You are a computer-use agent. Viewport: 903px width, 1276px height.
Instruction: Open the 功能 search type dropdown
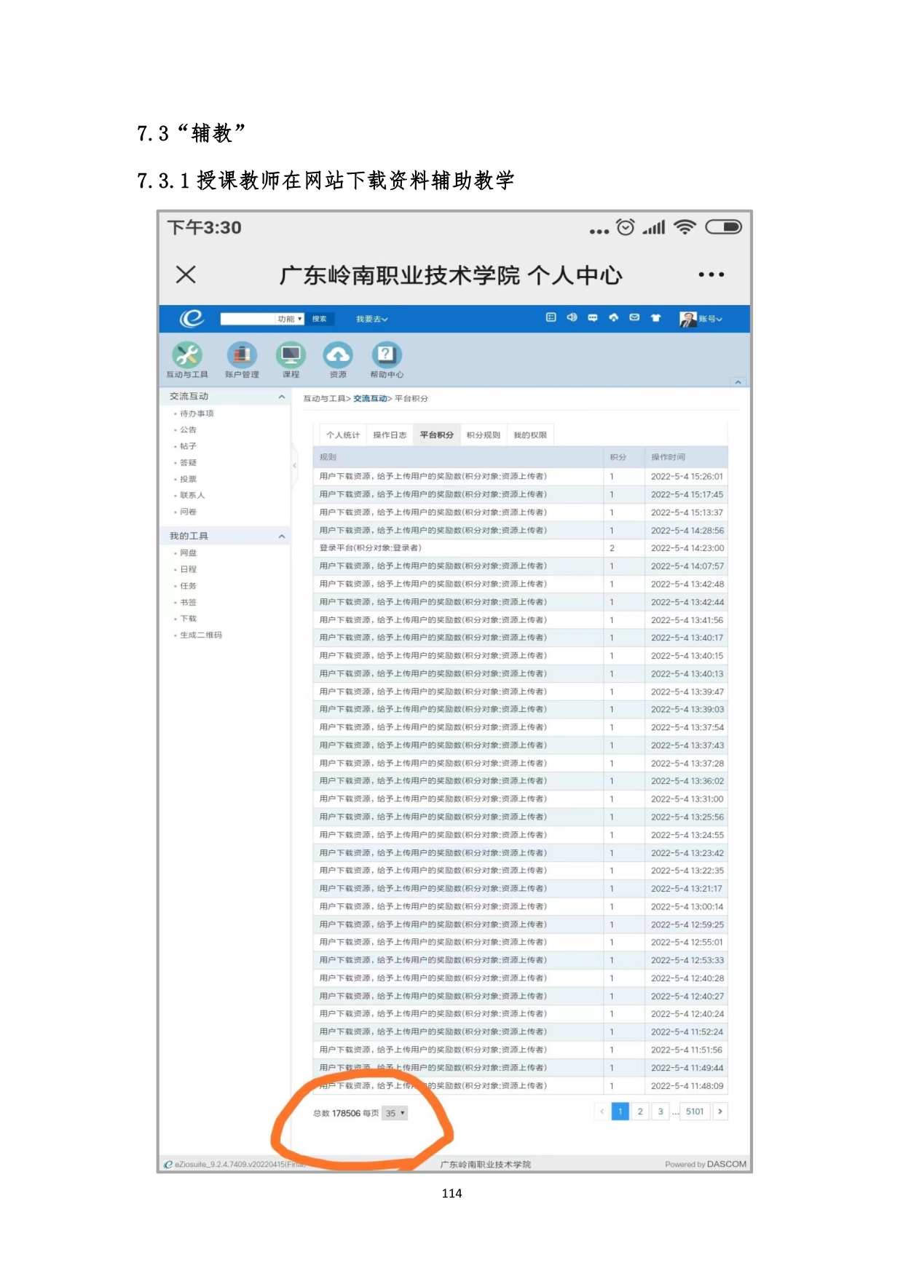pyautogui.click(x=290, y=319)
